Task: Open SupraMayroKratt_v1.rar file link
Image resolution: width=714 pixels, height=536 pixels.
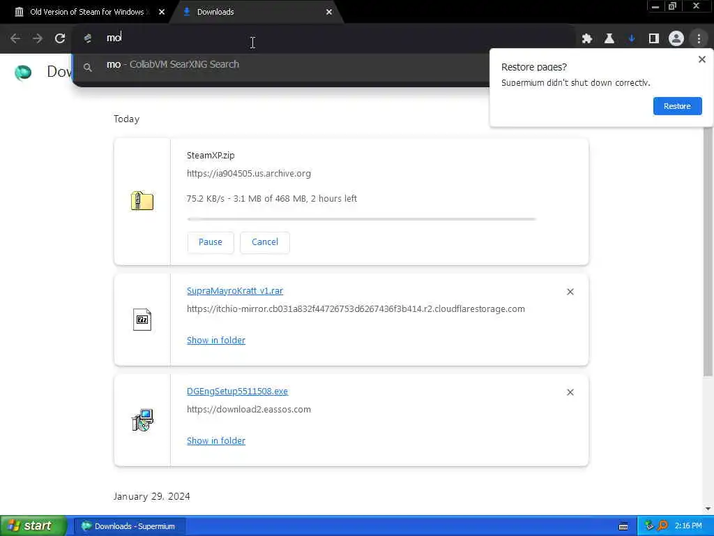Action: coord(235,291)
